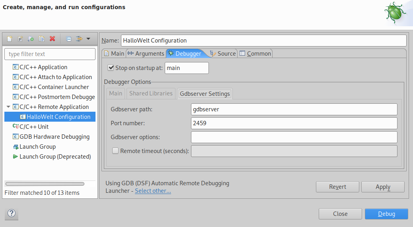Click the New prototype configuration icon
The width and height of the screenshot is (413, 227).
click(x=20, y=39)
